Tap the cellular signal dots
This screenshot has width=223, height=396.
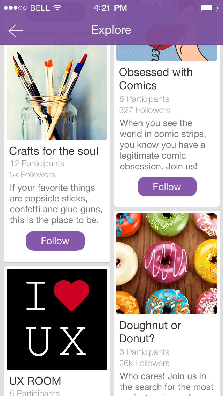click(x=15, y=8)
